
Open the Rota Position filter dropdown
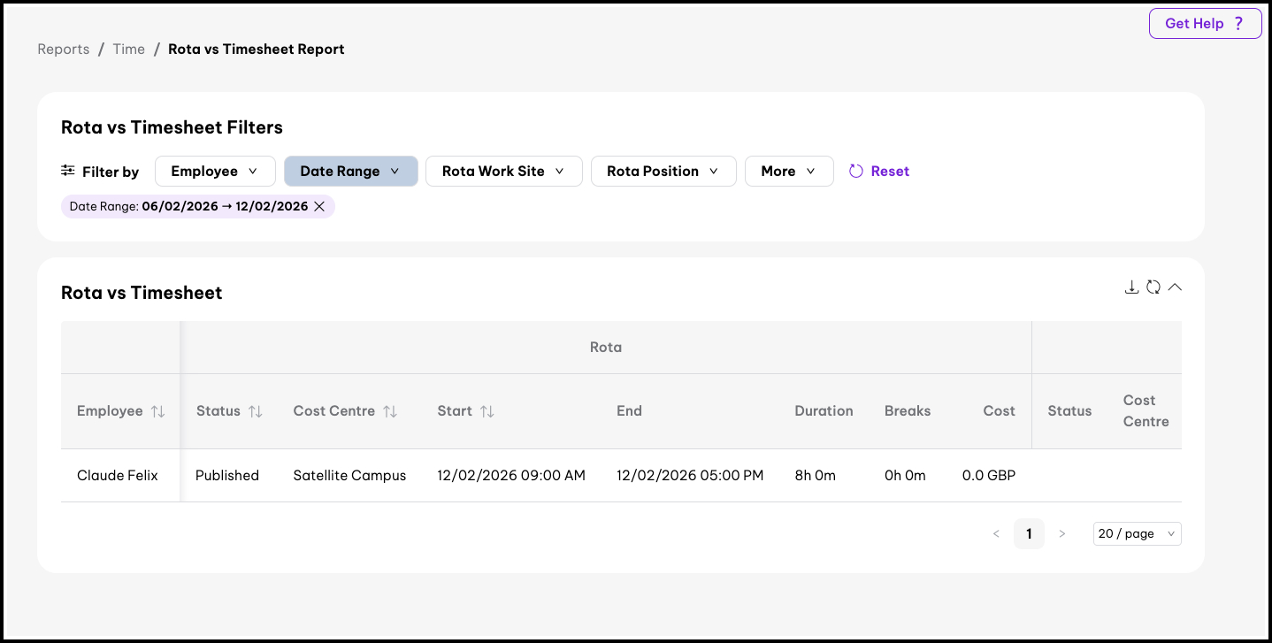pyautogui.click(x=663, y=172)
